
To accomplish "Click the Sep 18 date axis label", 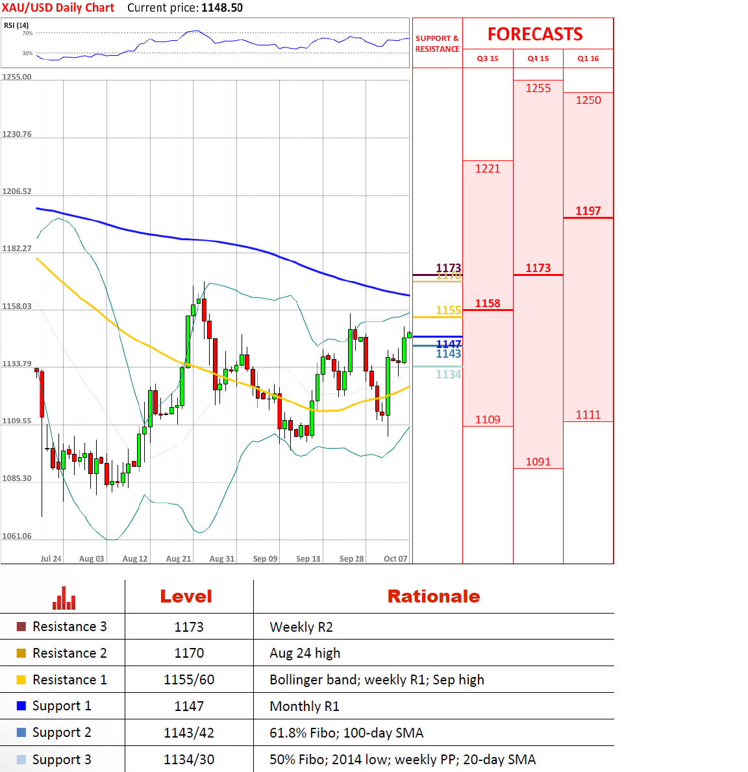I will tap(308, 559).
